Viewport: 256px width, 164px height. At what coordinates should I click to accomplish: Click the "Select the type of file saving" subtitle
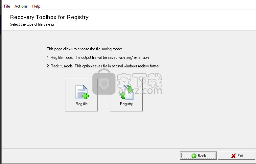tap(32, 24)
